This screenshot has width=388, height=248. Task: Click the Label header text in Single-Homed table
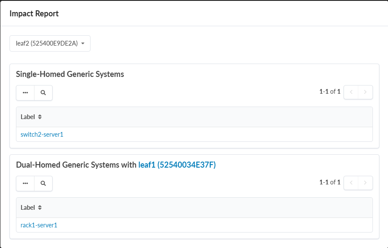coord(28,117)
